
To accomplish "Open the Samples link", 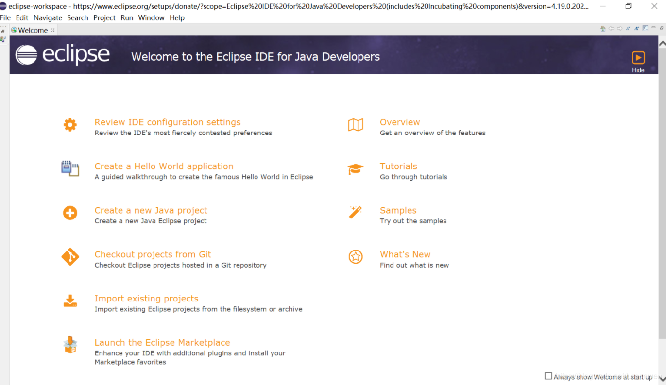I will coord(398,210).
